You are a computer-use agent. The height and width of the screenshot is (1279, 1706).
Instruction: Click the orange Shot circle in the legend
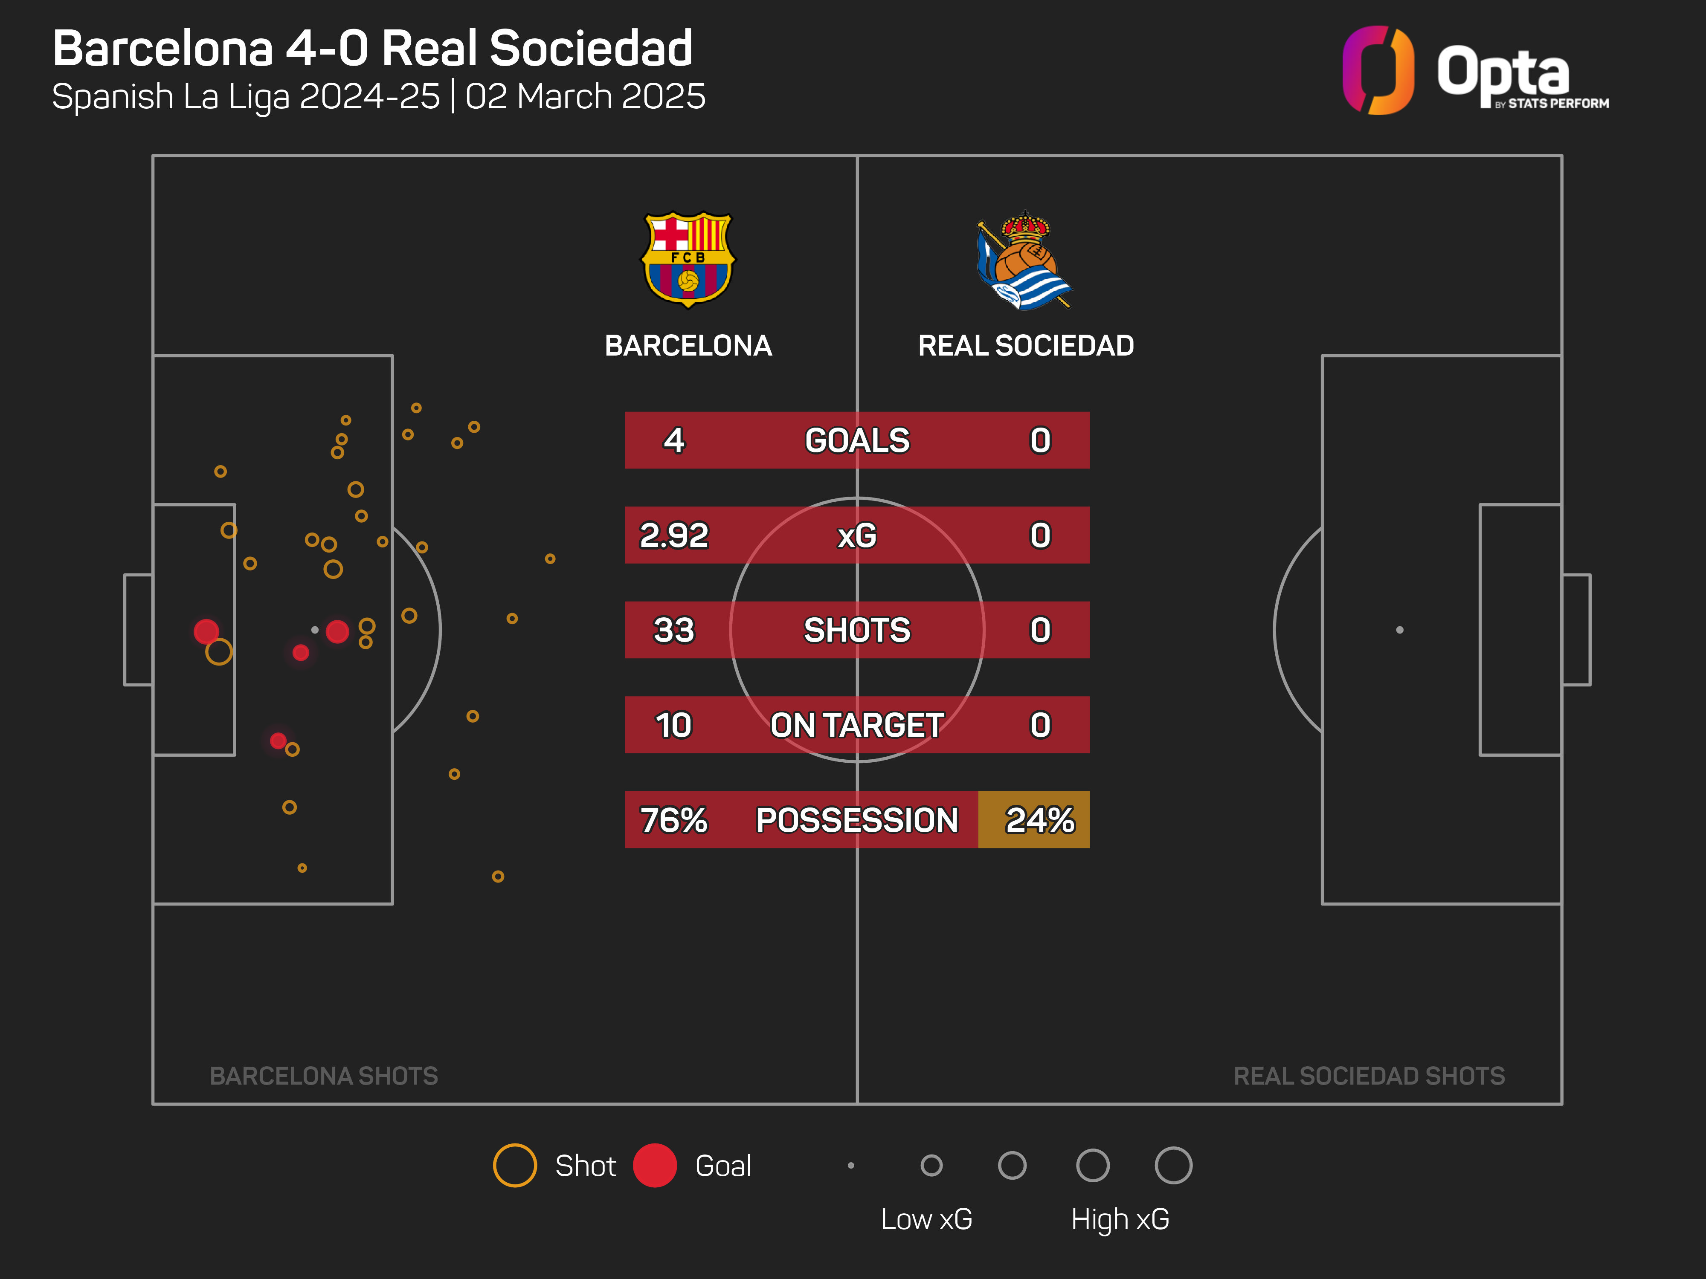pos(514,1165)
